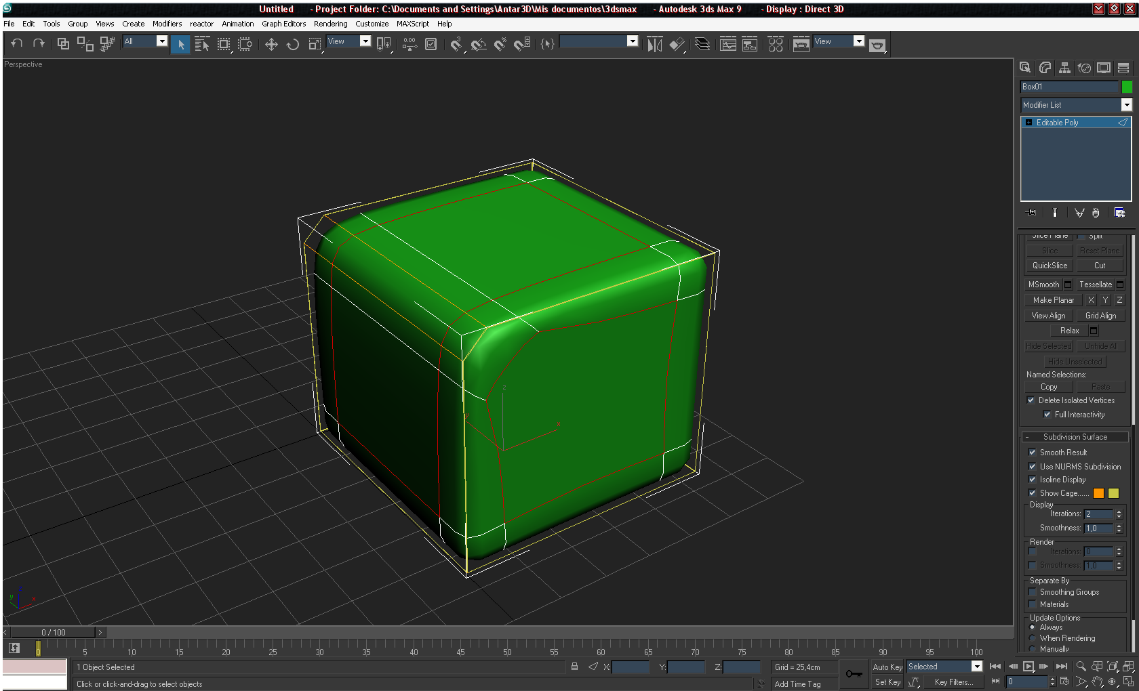Toggle the Show Cage checkbox
1139x691 pixels.
(1032, 493)
